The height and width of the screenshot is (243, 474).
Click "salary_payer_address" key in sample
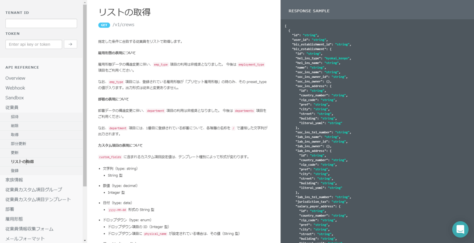pos(316,206)
